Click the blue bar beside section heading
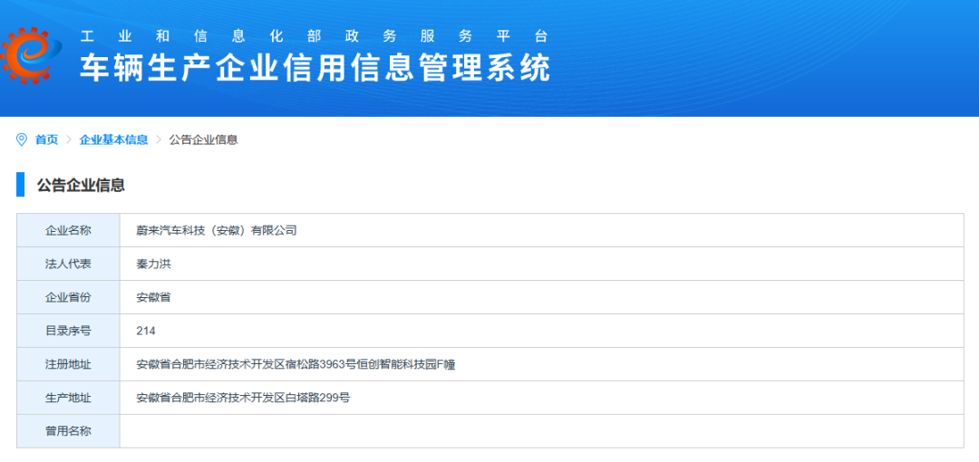 [21, 185]
